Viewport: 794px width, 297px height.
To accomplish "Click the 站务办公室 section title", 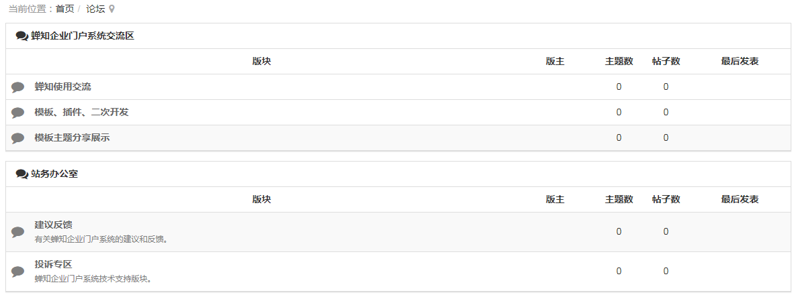I will [54, 174].
